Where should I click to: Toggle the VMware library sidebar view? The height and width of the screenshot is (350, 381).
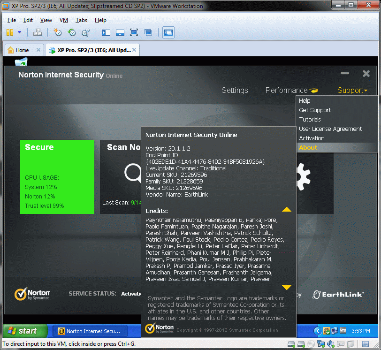pos(106,32)
